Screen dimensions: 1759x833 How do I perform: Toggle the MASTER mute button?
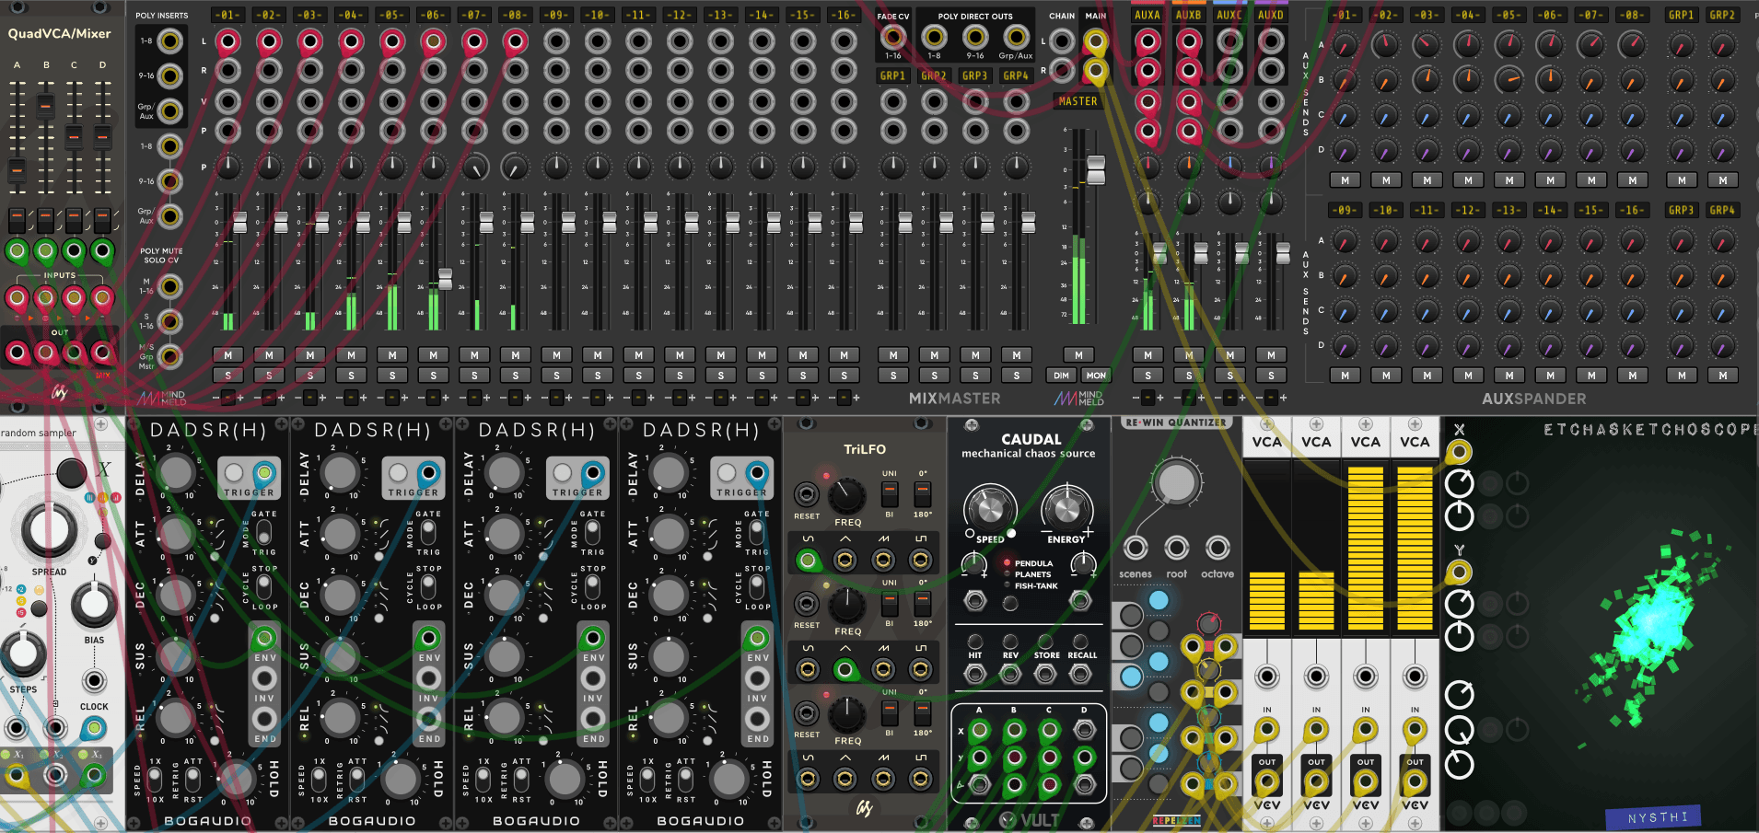(x=1078, y=355)
